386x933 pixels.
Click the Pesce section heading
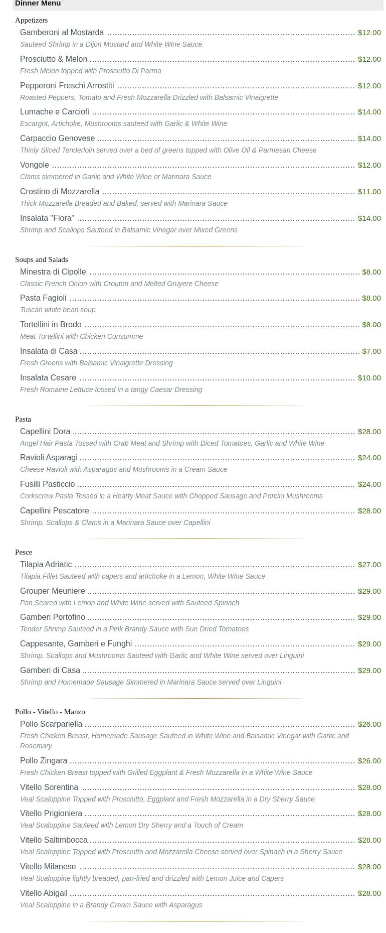click(24, 552)
